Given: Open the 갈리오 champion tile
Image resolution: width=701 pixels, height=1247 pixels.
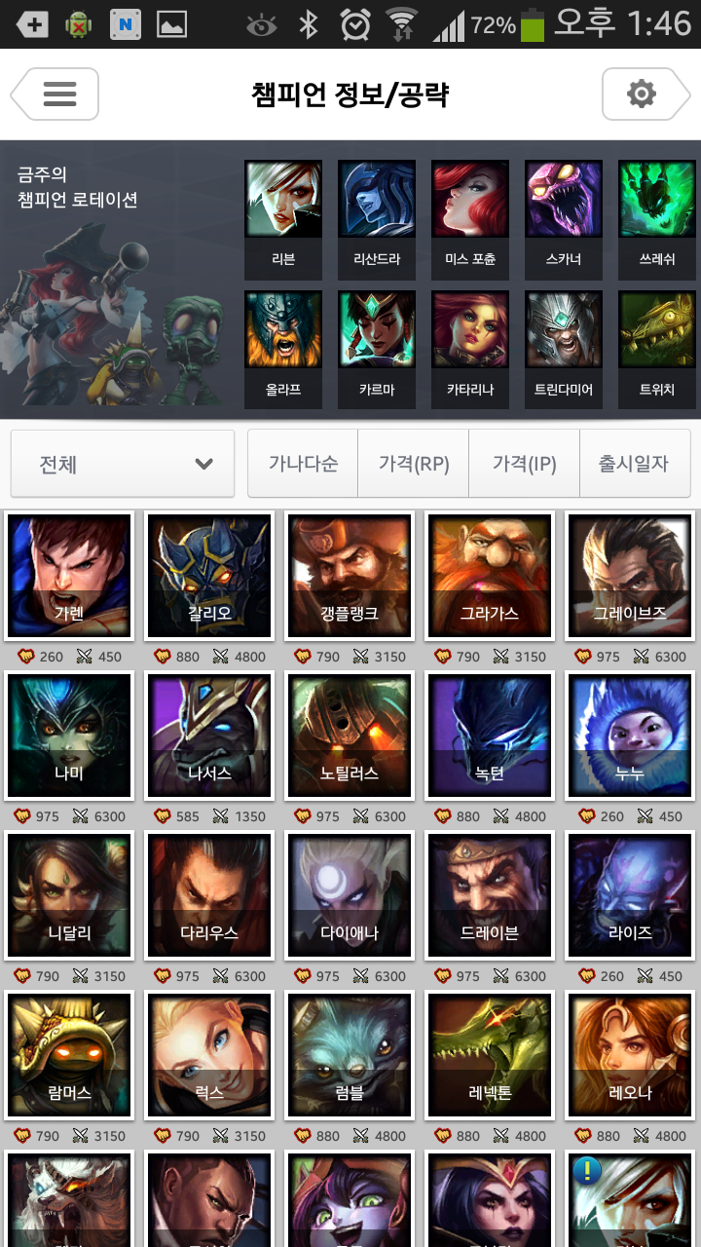Looking at the screenshot, I should coord(209,576).
